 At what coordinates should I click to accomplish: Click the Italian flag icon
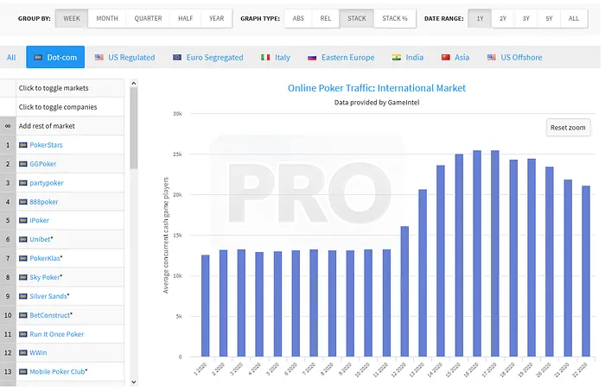pos(265,58)
